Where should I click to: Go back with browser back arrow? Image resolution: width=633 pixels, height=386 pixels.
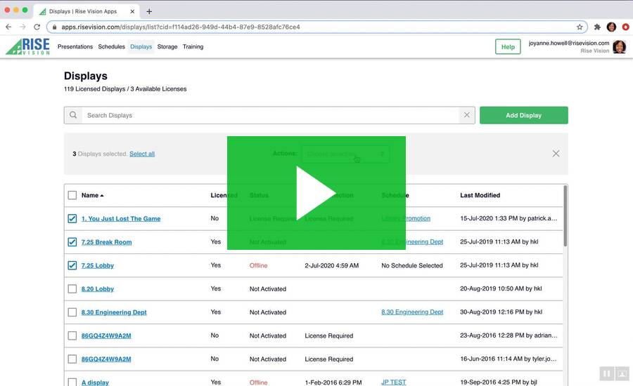[x=8, y=27]
